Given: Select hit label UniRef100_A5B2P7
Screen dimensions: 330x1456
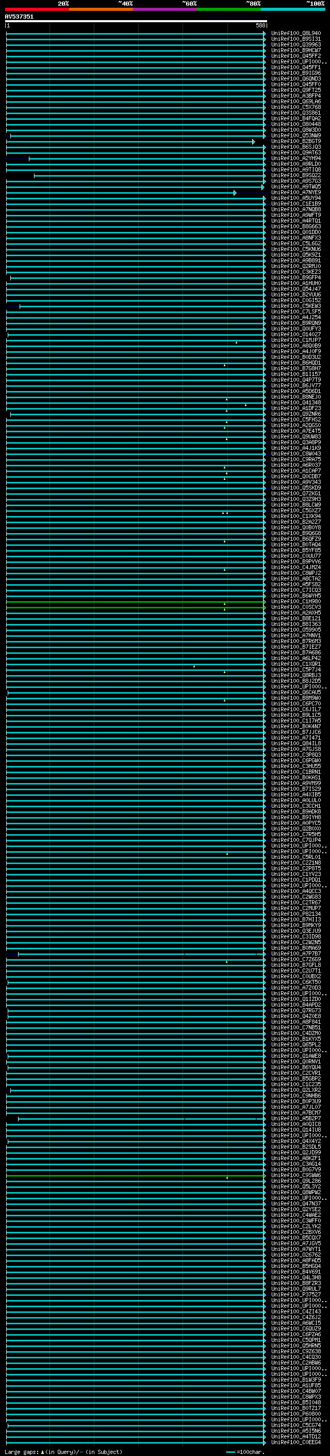Looking at the screenshot, I should pos(295,1118).
